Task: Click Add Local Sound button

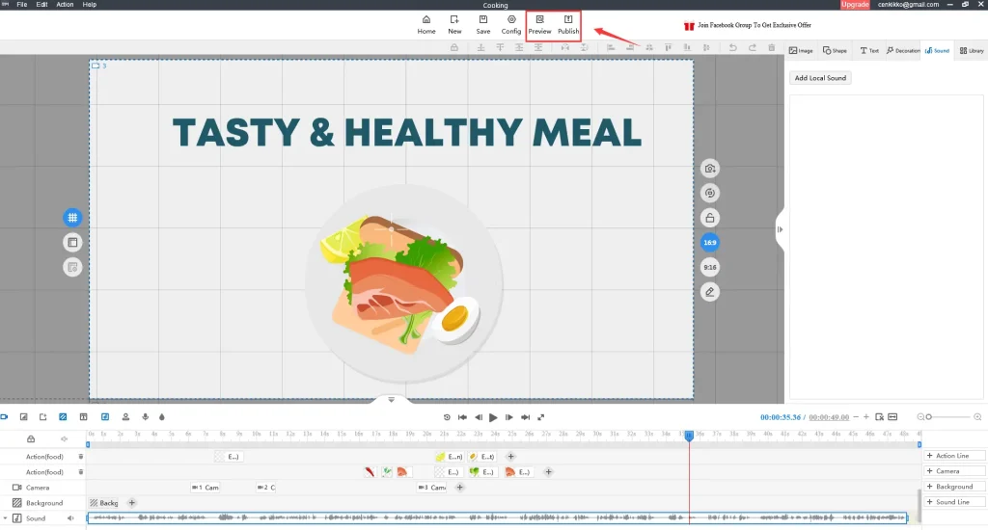Action: (820, 78)
